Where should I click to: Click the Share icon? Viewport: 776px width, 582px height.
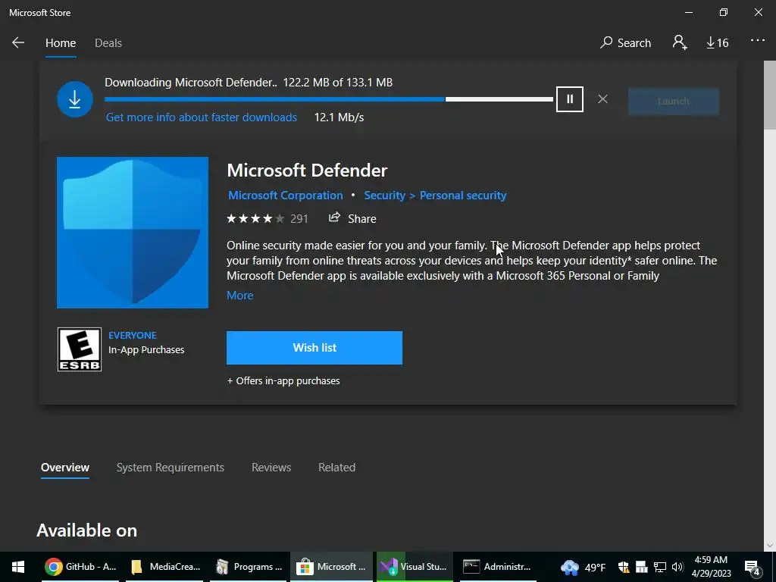coord(334,217)
